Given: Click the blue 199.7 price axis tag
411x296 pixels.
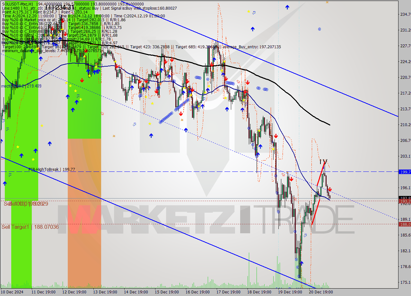Looking at the screenshot, I should (x=405, y=172).
